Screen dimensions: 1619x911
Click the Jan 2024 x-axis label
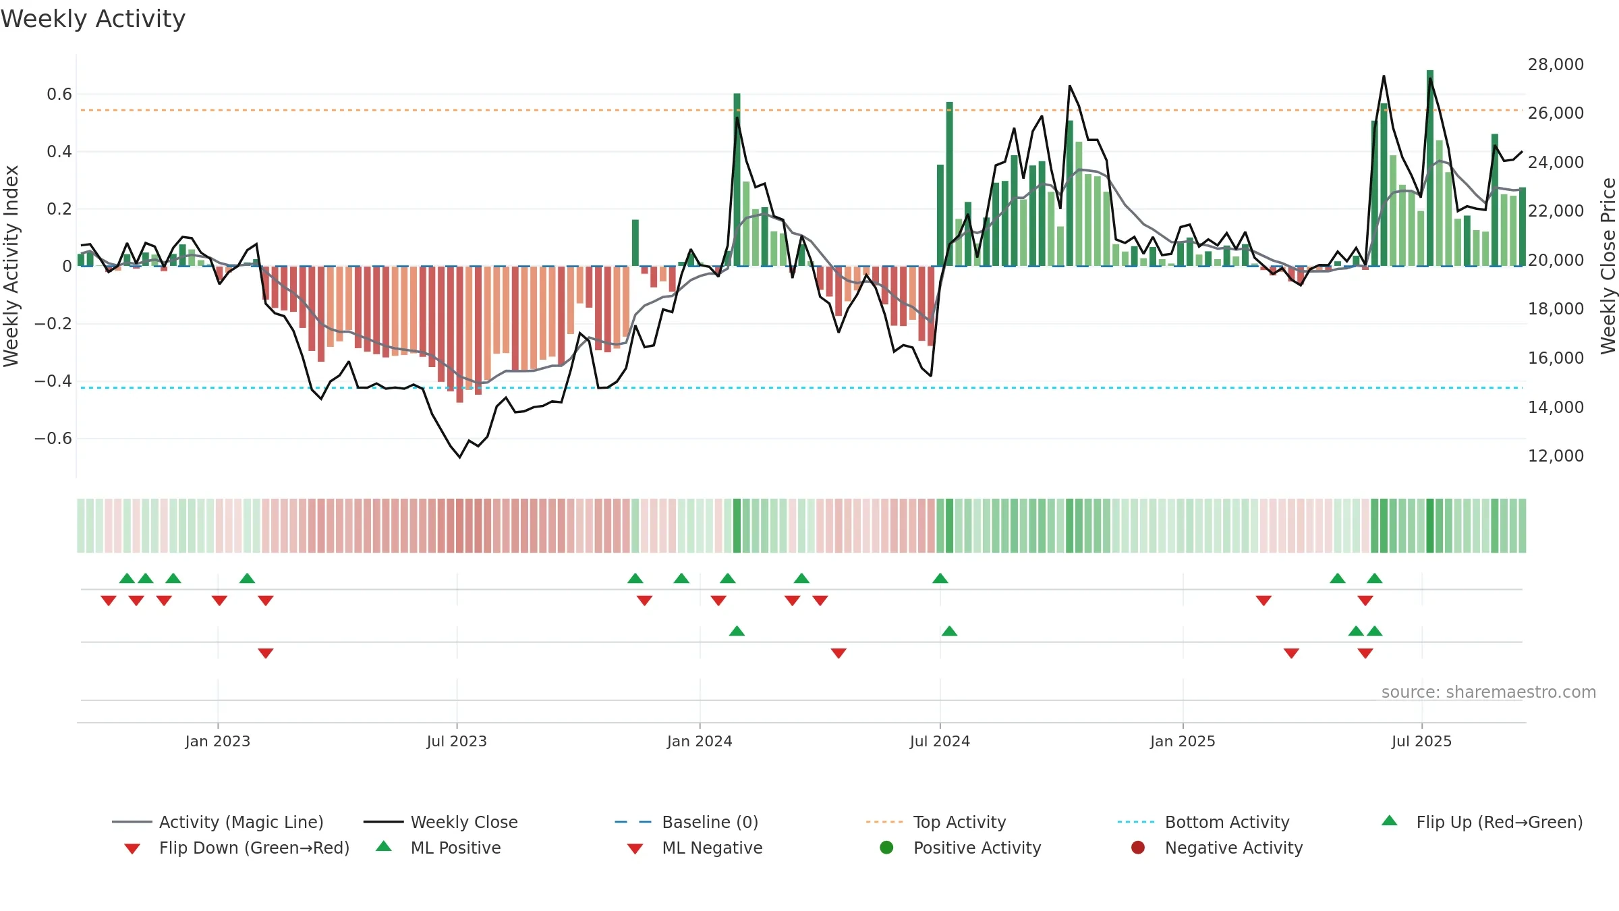pyautogui.click(x=700, y=741)
